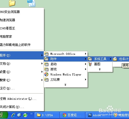Screen dimensions: 129x119
Task: Expand the JJ比赛 submenu arrow
Action: pos(85,79)
